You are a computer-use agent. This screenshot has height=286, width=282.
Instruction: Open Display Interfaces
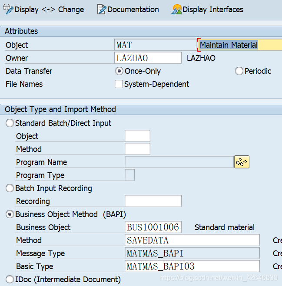(x=207, y=10)
